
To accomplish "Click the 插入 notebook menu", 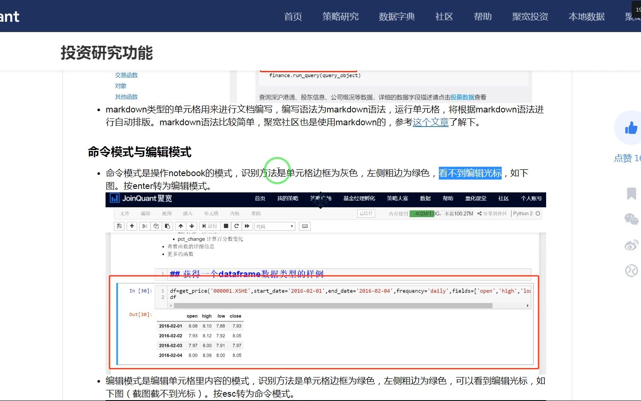I will point(188,213).
